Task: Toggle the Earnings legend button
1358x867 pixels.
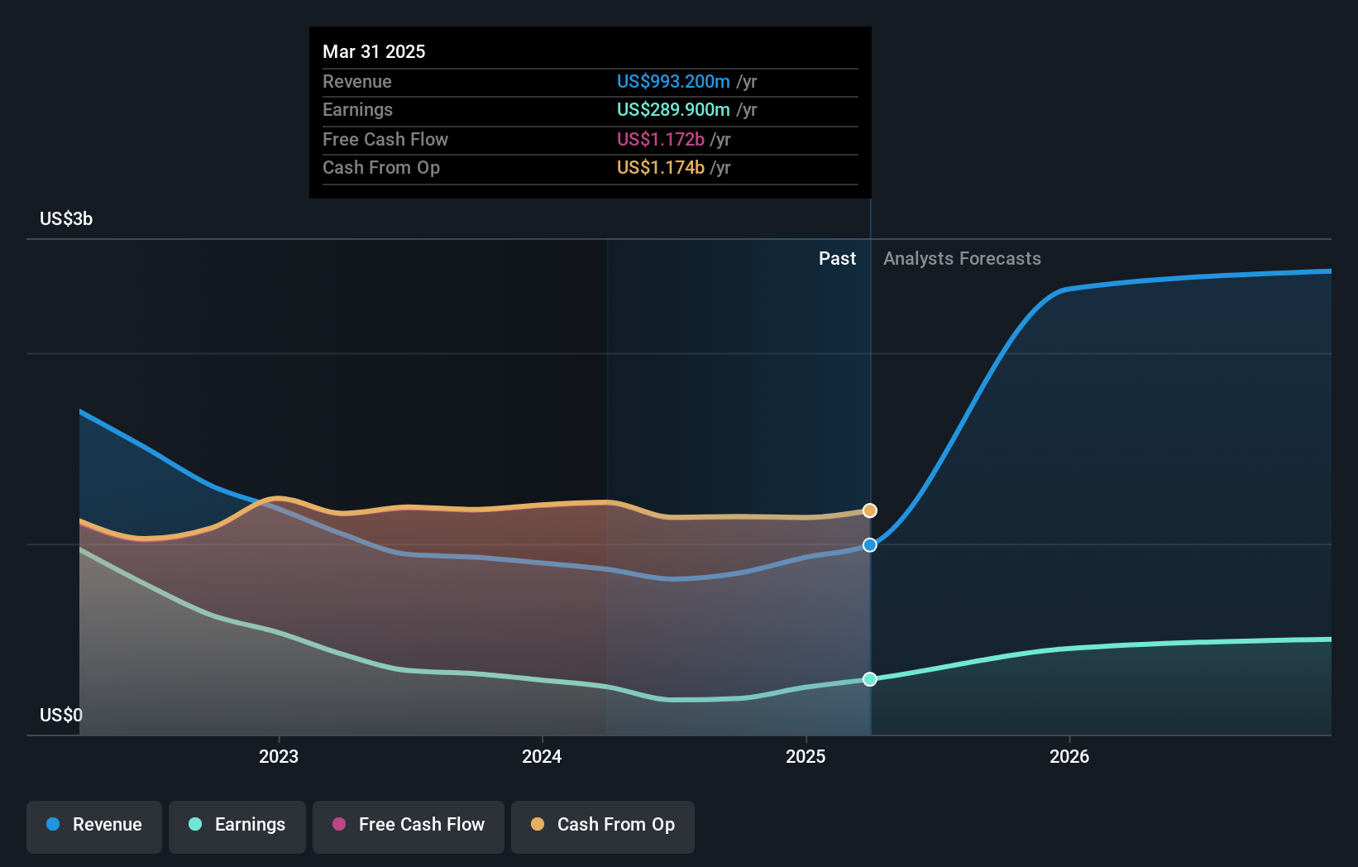Action: [237, 826]
